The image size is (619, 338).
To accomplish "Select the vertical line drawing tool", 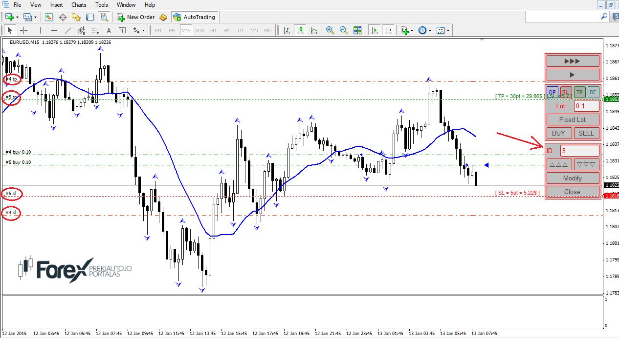I will coord(41,30).
